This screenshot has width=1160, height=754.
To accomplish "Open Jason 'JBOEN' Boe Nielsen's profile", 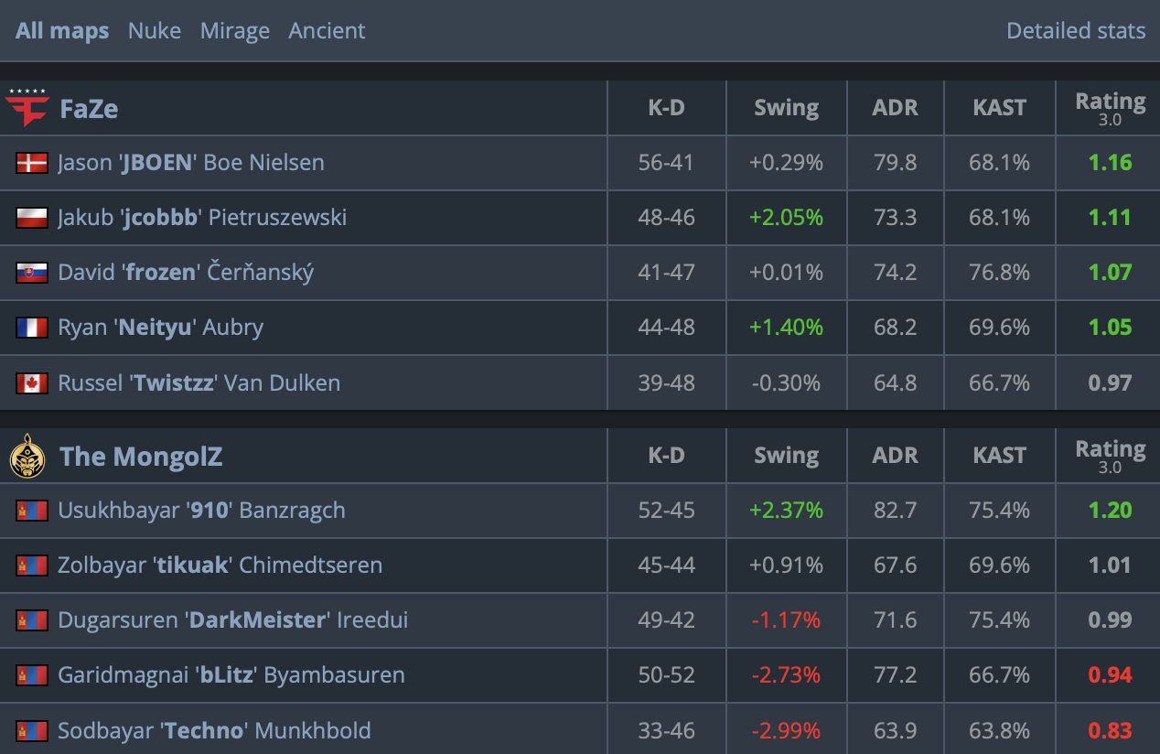I will tap(191, 163).
